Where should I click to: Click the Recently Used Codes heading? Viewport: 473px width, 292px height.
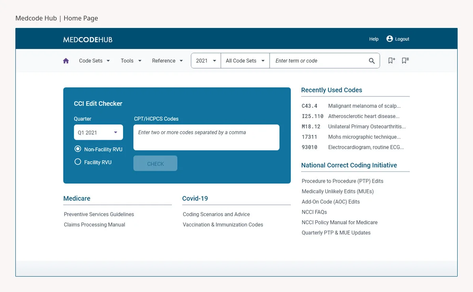click(x=331, y=90)
